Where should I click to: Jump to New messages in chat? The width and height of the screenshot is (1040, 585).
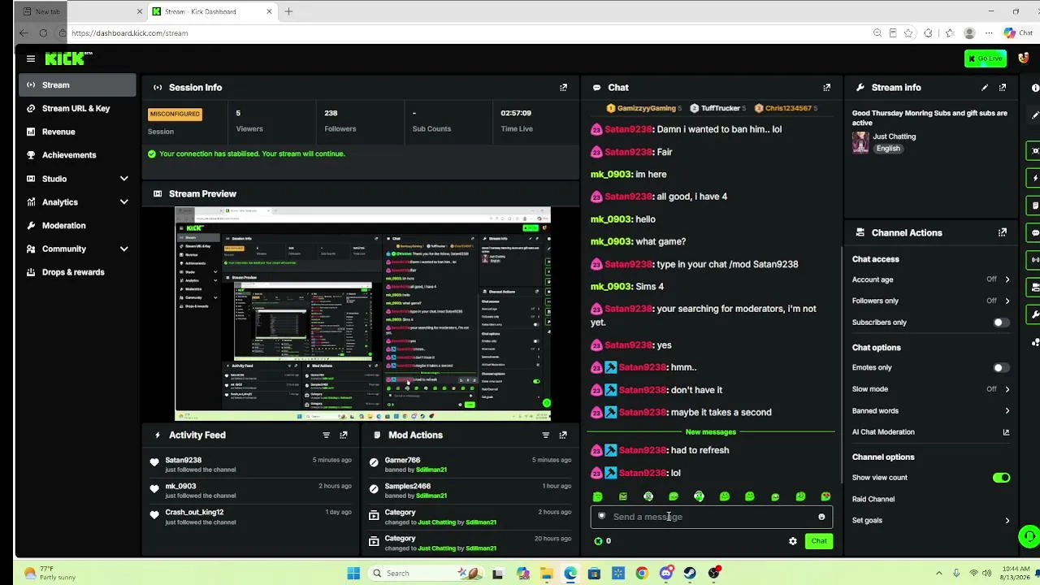[711, 432]
